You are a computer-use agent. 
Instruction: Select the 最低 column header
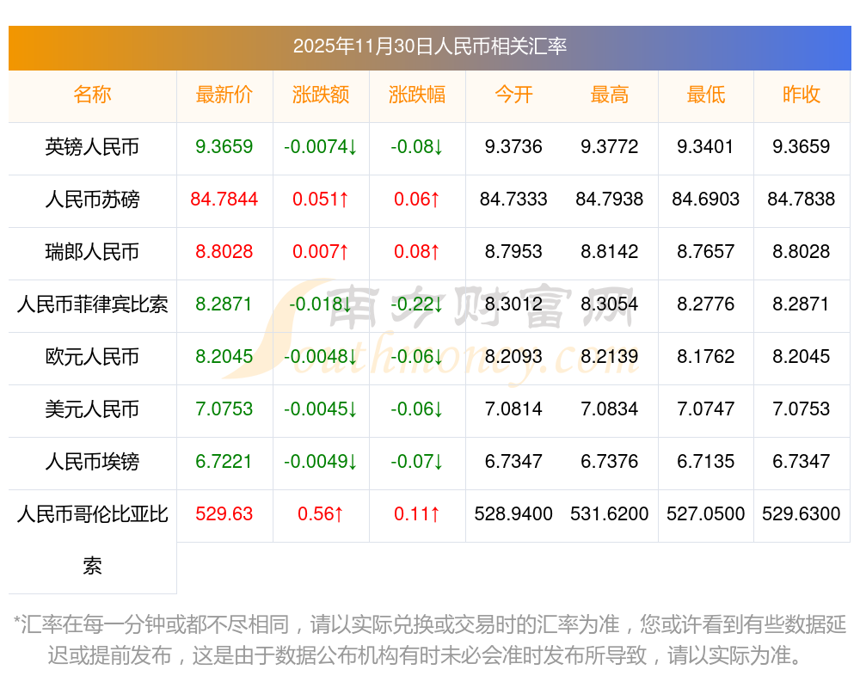click(706, 95)
